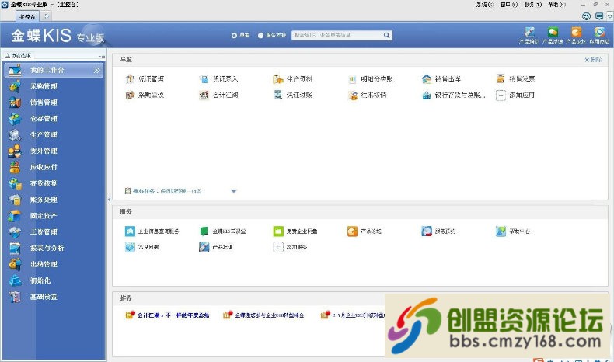Viewport: 614px width, 362px height.
Task: Open the 系统 menu
Action: (x=485, y=5)
